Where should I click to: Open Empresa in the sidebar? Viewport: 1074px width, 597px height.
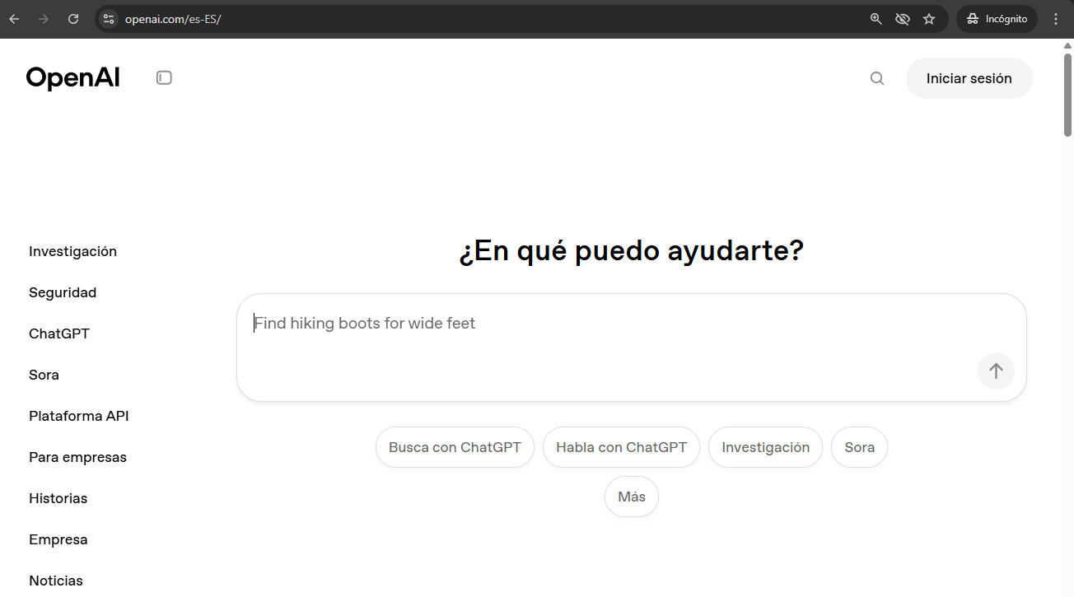(58, 539)
